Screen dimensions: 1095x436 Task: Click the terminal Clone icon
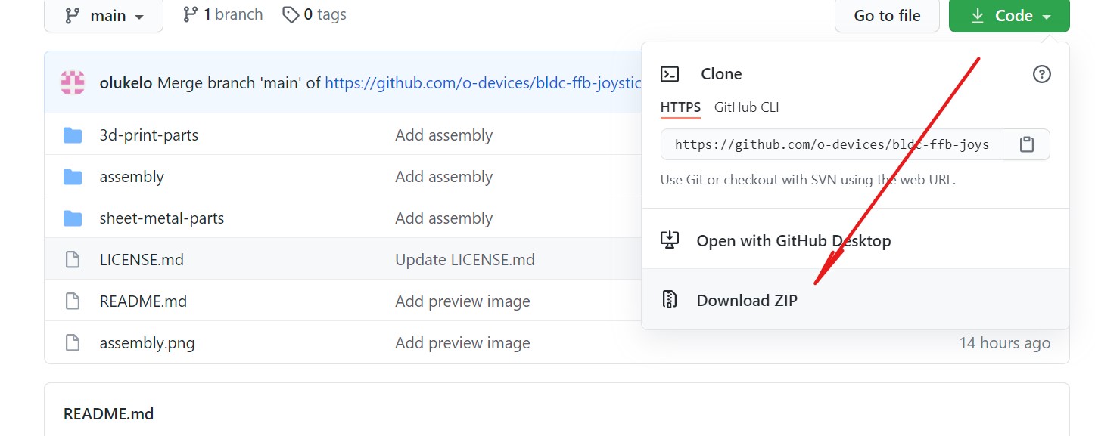pos(670,74)
